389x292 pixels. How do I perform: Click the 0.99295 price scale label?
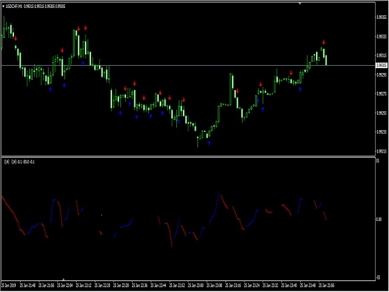tap(382, 75)
